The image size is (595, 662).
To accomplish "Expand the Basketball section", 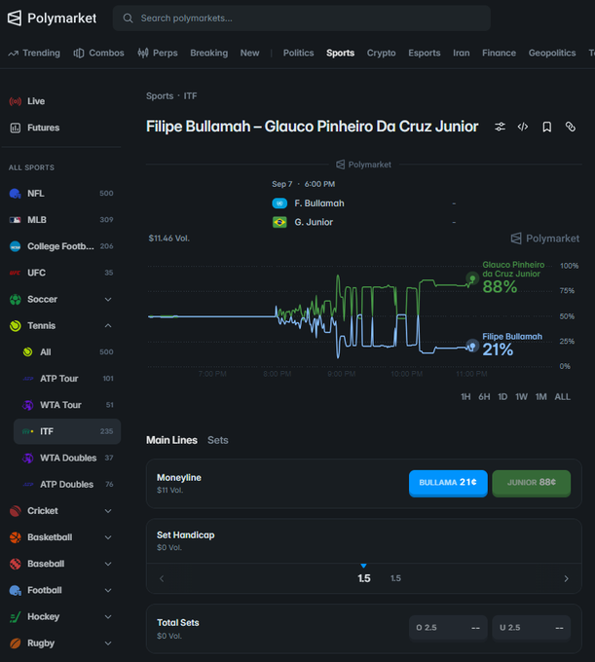I will 108,537.
